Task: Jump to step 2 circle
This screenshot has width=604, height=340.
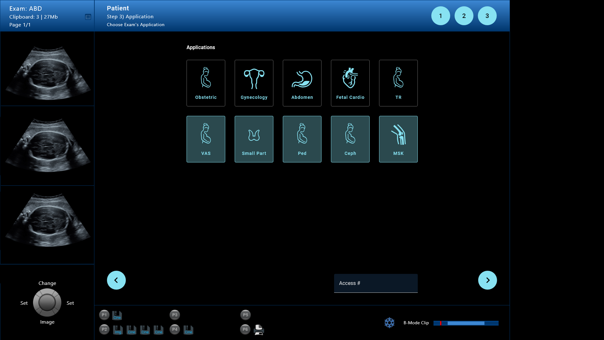Action: tap(464, 16)
